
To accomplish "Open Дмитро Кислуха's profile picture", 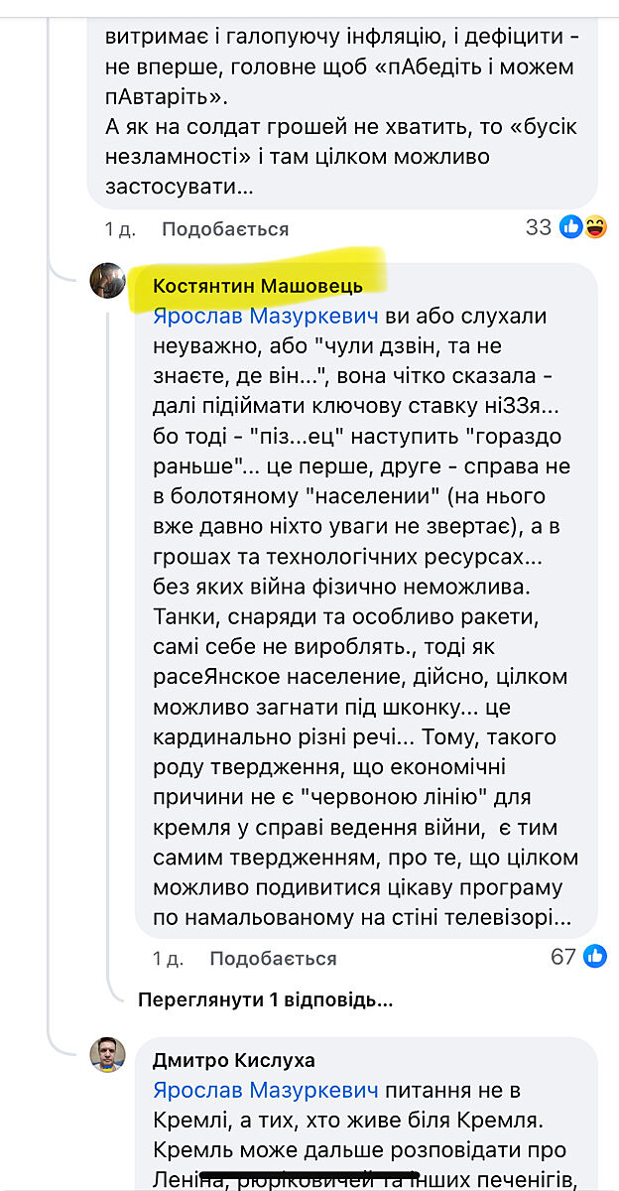I will click(108, 1056).
